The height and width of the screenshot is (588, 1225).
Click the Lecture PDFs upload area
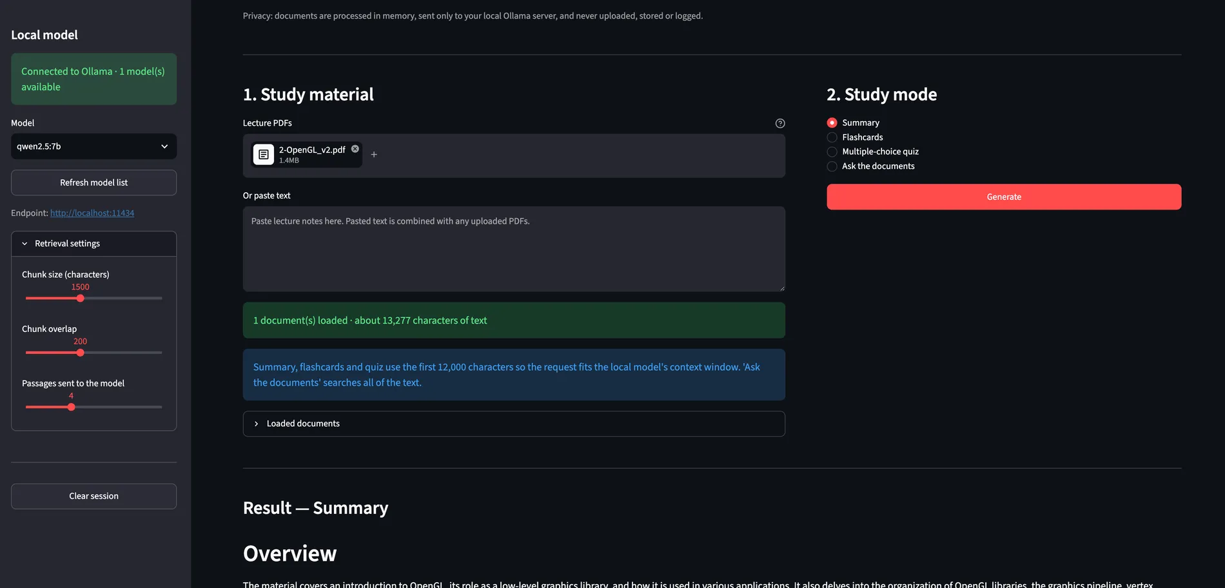(514, 156)
